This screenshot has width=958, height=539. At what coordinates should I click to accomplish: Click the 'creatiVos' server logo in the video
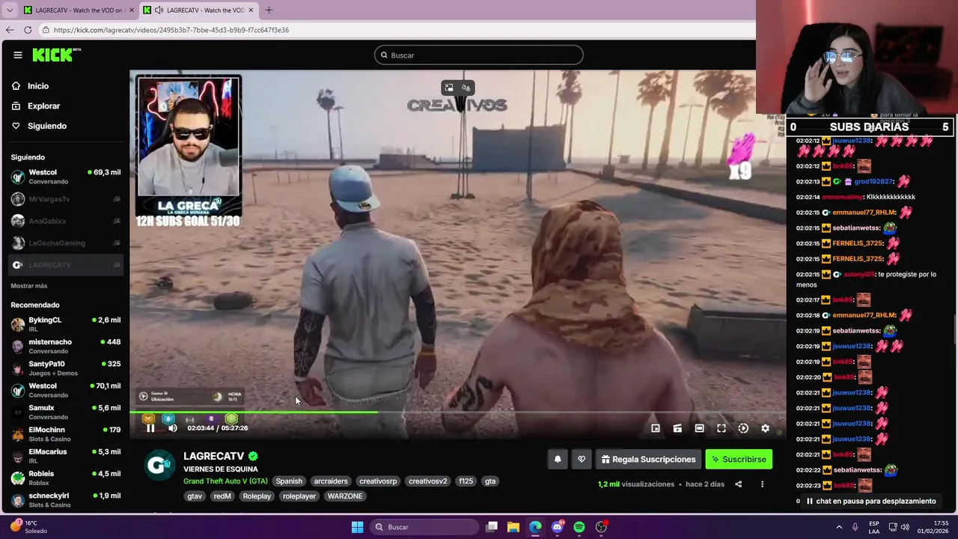[x=457, y=106]
